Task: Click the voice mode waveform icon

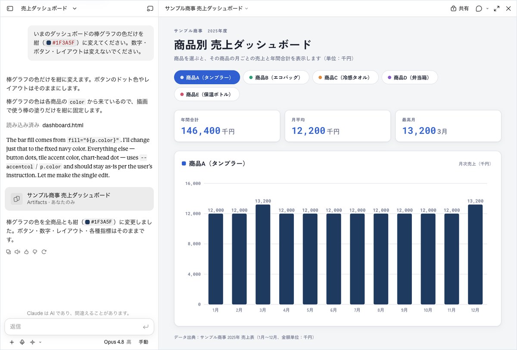Action: tap(32, 342)
